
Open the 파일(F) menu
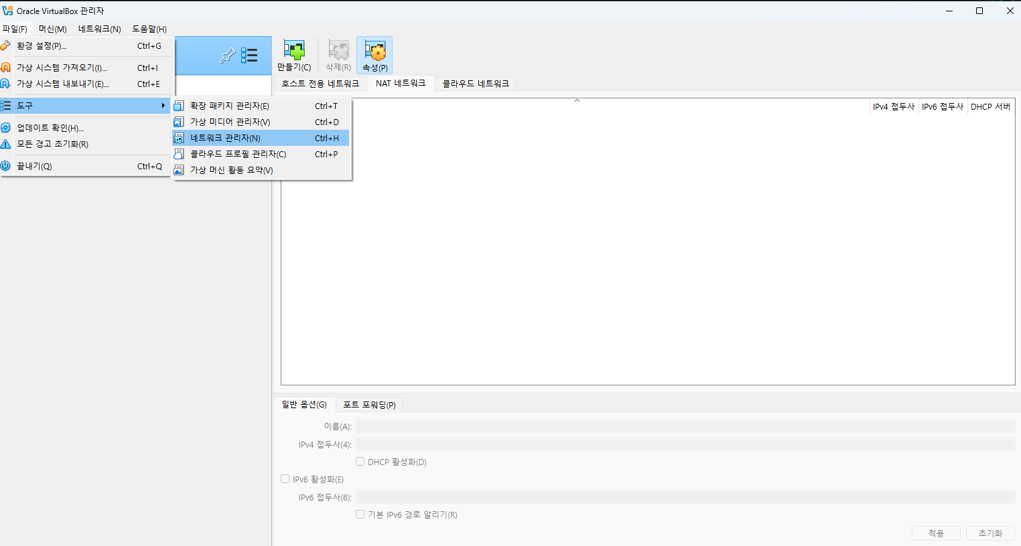point(15,29)
